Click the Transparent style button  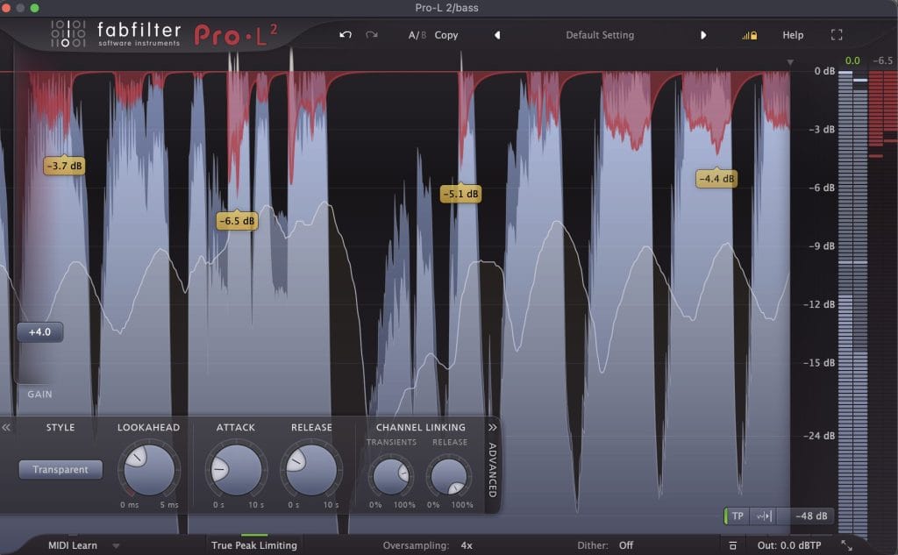click(61, 470)
